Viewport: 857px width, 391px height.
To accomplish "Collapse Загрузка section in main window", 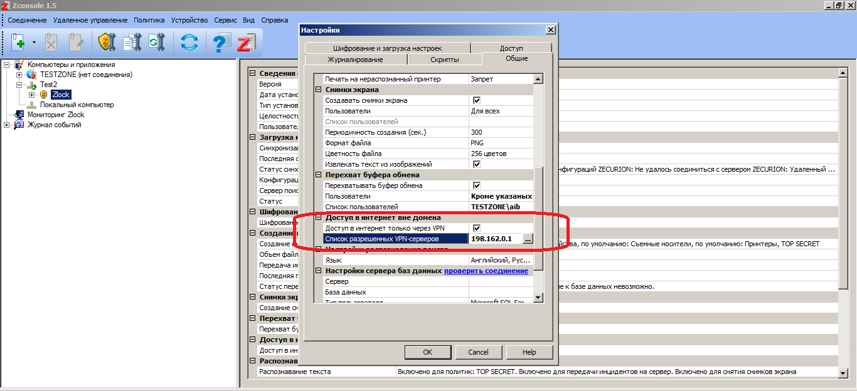I will click(252, 137).
